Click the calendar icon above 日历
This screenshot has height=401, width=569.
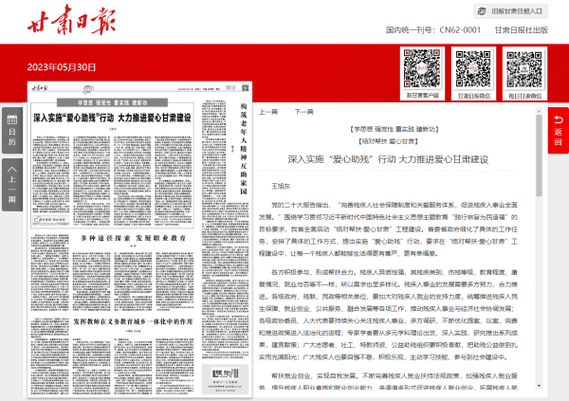click(12, 118)
